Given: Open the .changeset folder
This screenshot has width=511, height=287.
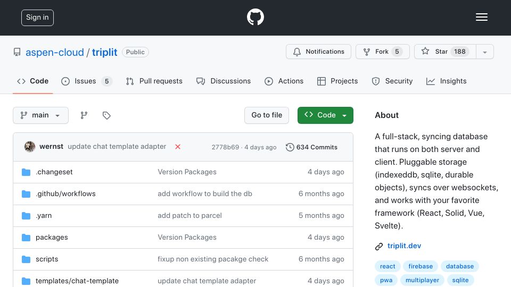Looking at the screenshot, I should pyautogui.click(x=54, y=172).
